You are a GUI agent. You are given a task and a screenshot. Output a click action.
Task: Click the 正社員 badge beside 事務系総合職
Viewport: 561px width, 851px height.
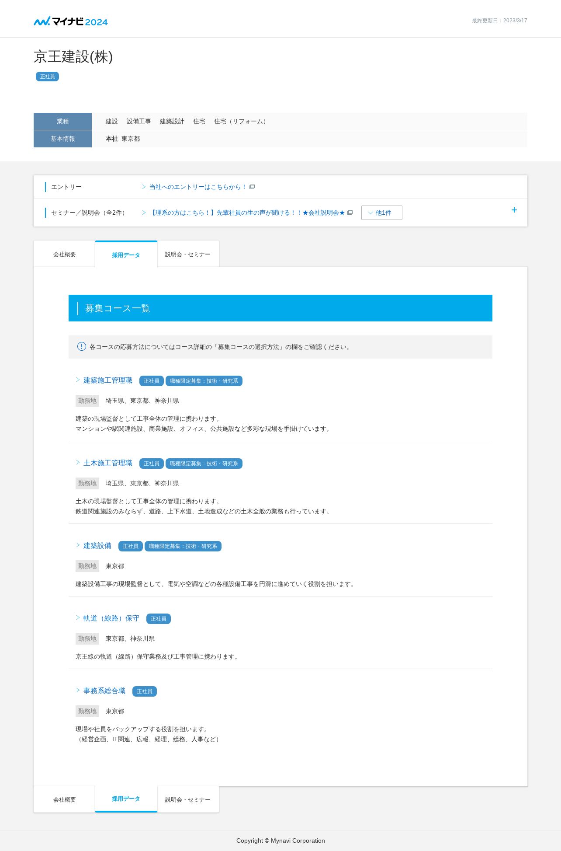click(x=145, y=691)
